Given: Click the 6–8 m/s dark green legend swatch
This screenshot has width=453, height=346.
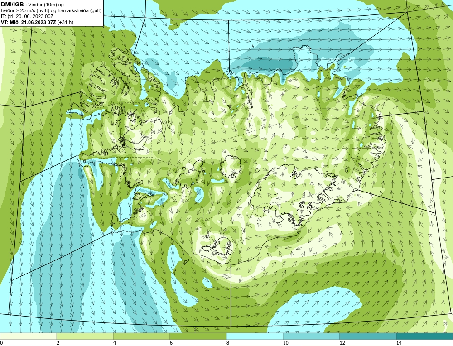Looking at the screenshot, I should [x=198, y=336].
